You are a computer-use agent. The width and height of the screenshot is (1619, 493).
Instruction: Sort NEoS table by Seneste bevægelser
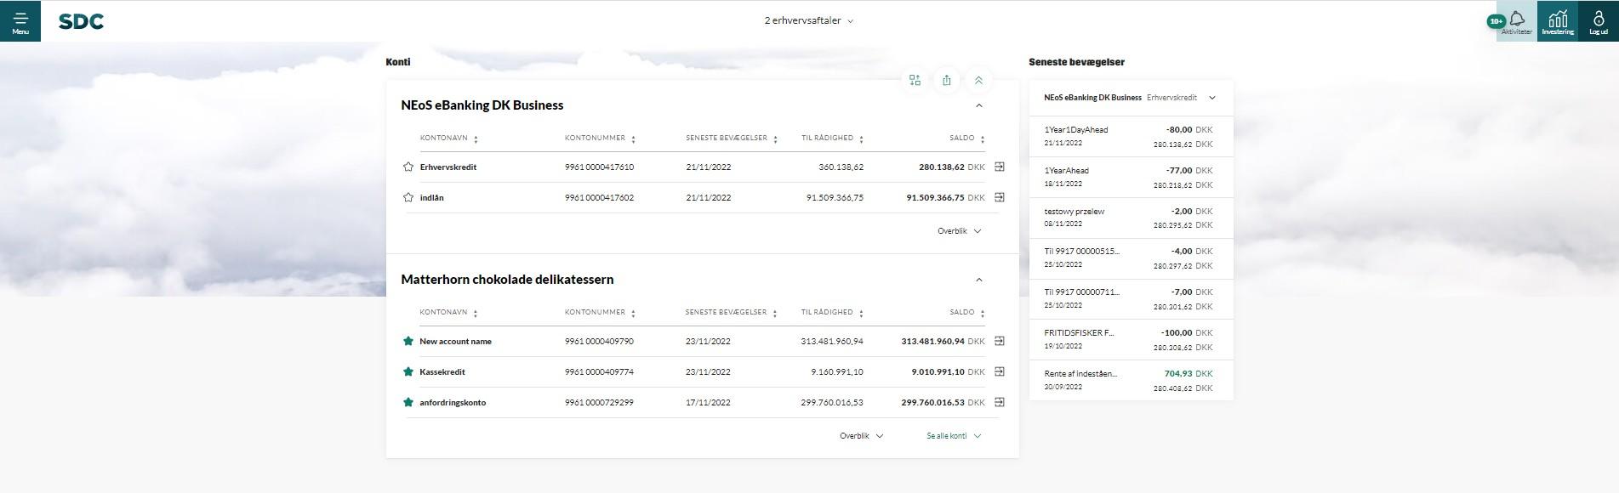(732, 138)
